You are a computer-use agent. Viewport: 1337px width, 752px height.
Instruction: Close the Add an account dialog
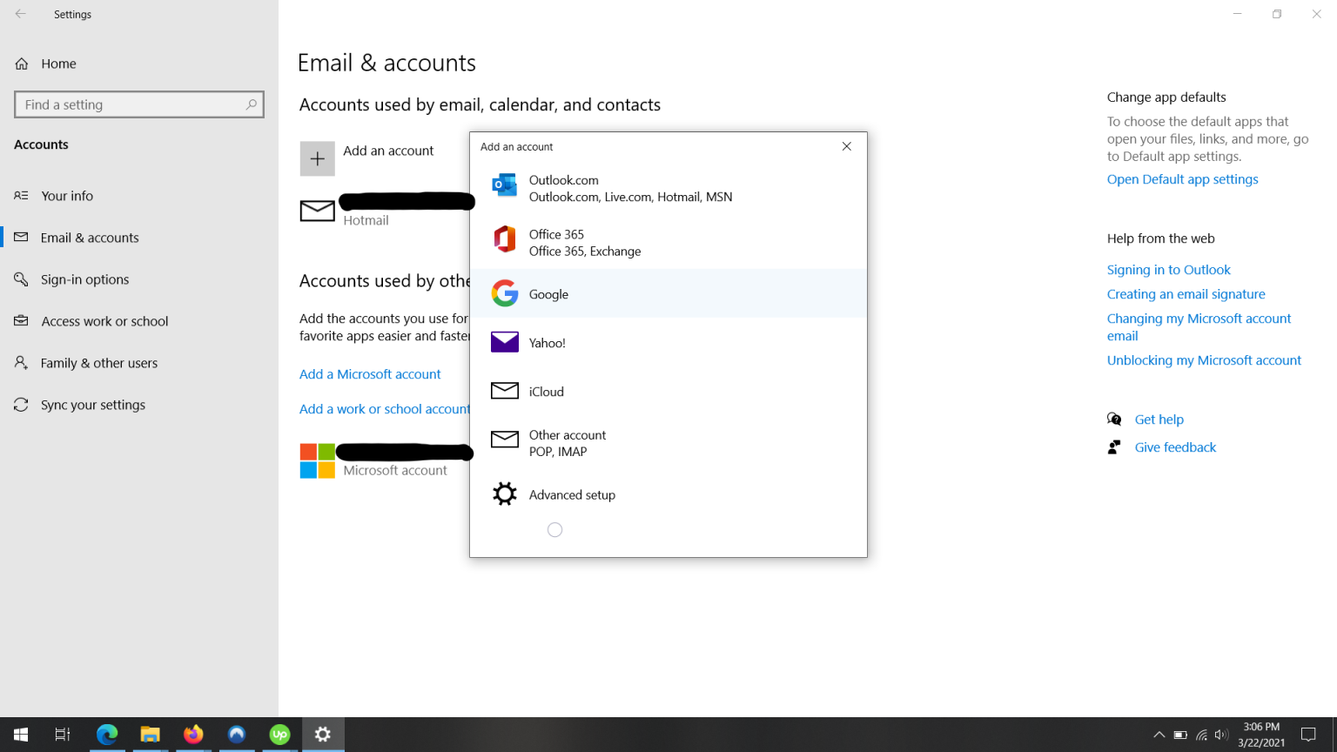point(846,146)
